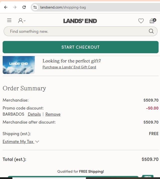Click the search magnifying glass icon

click(151, 31)
